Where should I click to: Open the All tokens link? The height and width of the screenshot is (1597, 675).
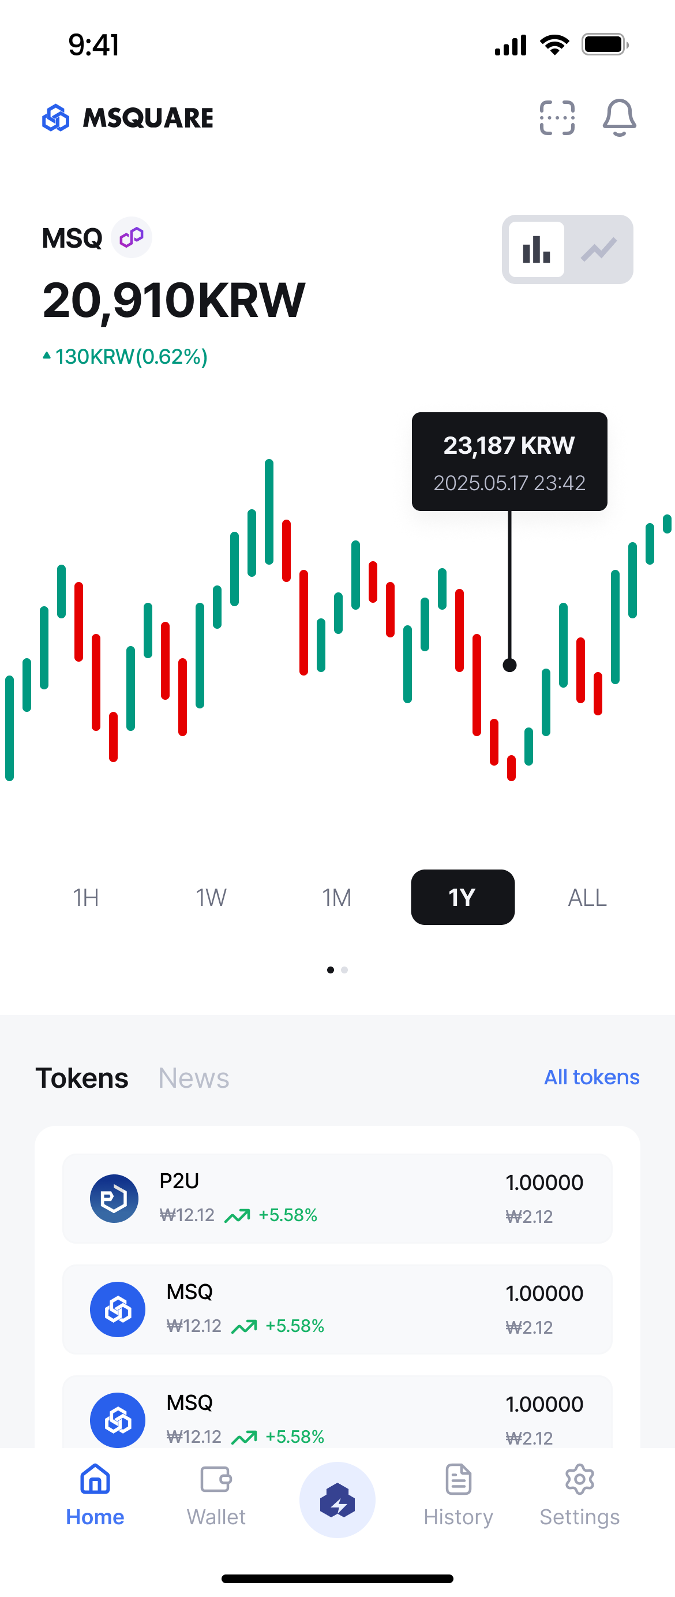[591, 1077]
